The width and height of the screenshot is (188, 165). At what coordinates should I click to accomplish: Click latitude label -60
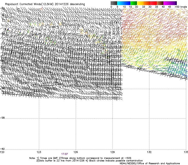(2, 149)
